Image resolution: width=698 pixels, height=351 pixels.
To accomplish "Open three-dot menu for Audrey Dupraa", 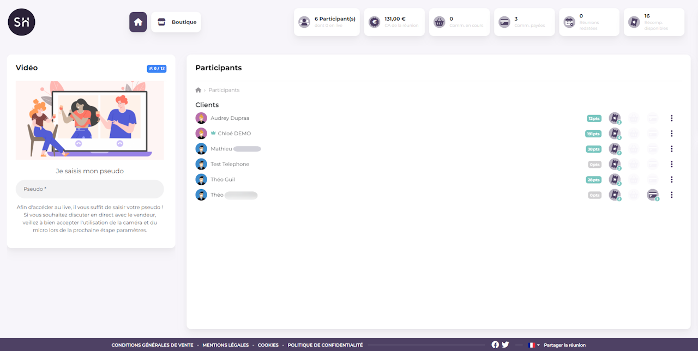I will click(x=672, y=118).
